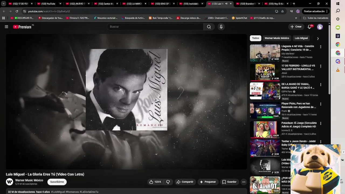This screenshot has height=194, width=345.
Task: Open options for Pataclaun video
Action: tap(320, 123)
